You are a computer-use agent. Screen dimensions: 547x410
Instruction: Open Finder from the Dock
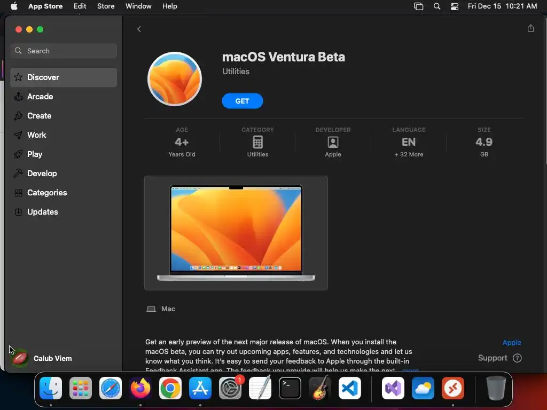(51, 388)
